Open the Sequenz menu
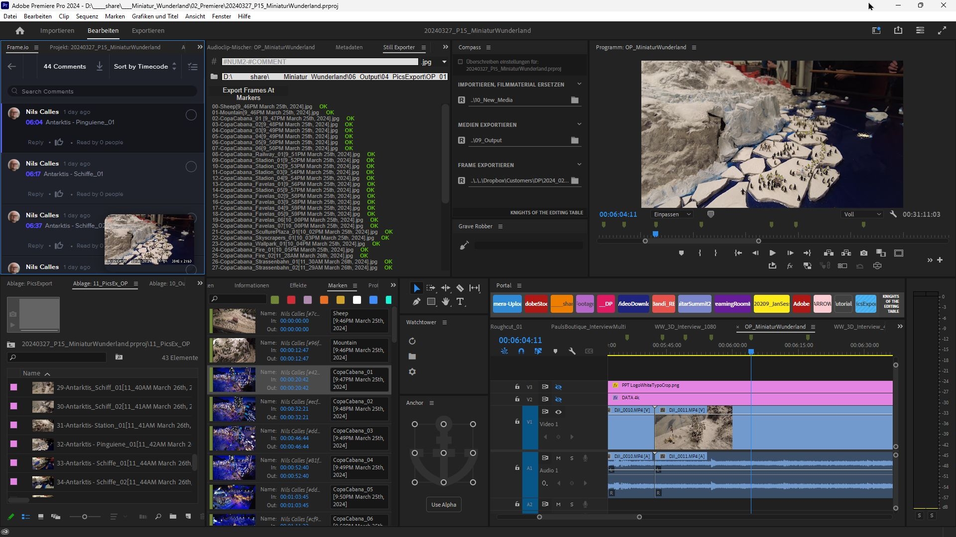The image size is (956, 537). tap(87, 16)
